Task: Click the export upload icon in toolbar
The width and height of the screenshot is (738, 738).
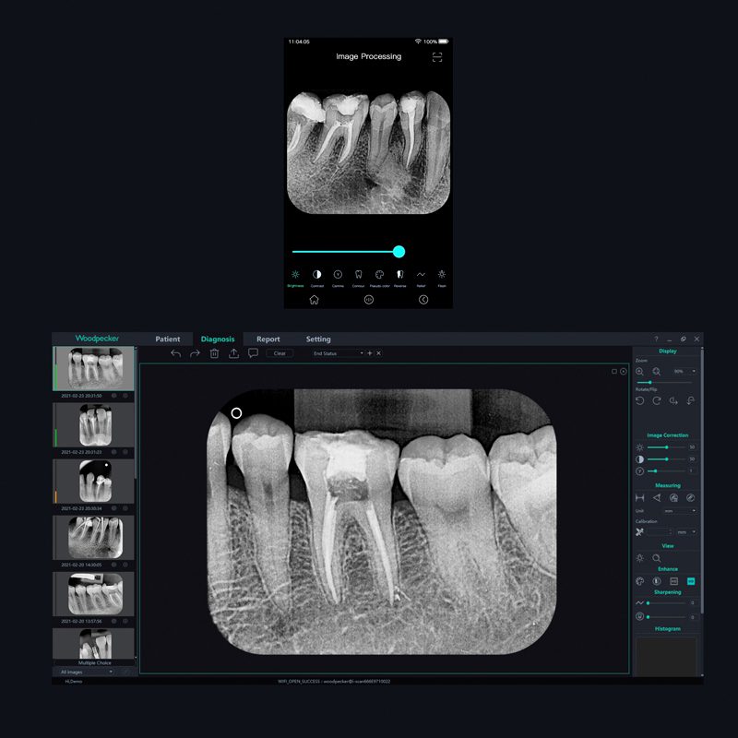Action: [x=234, y=353]
